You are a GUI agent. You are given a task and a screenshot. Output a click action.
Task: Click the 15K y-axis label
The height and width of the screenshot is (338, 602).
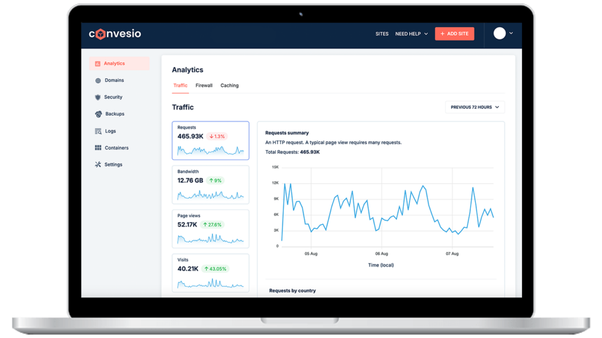coord(275,167)
